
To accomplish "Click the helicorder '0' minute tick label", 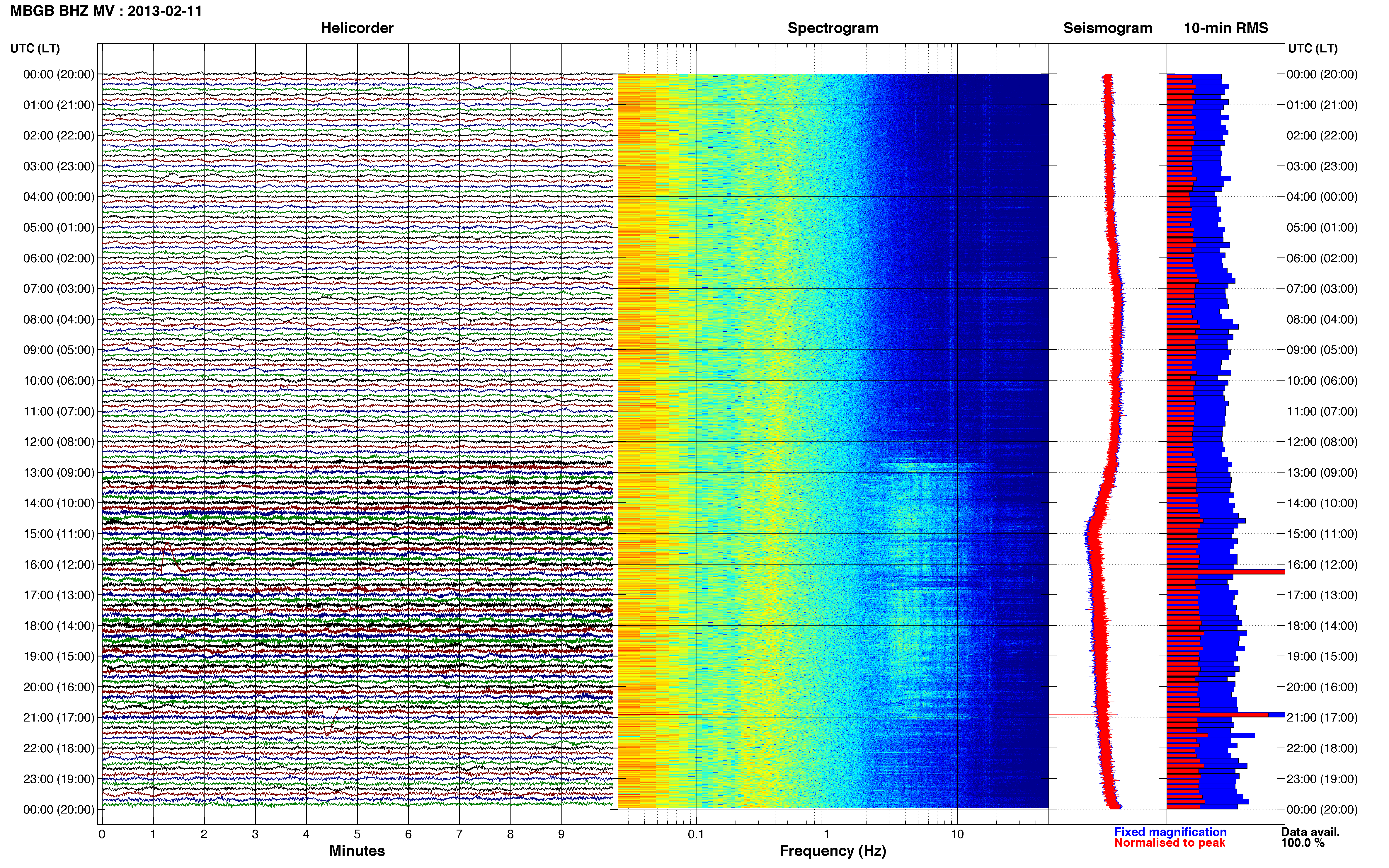I will click(x=102, y=834).
